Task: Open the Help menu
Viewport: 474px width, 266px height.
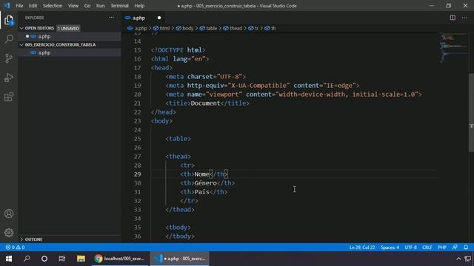Action: [x=139, y=6]
